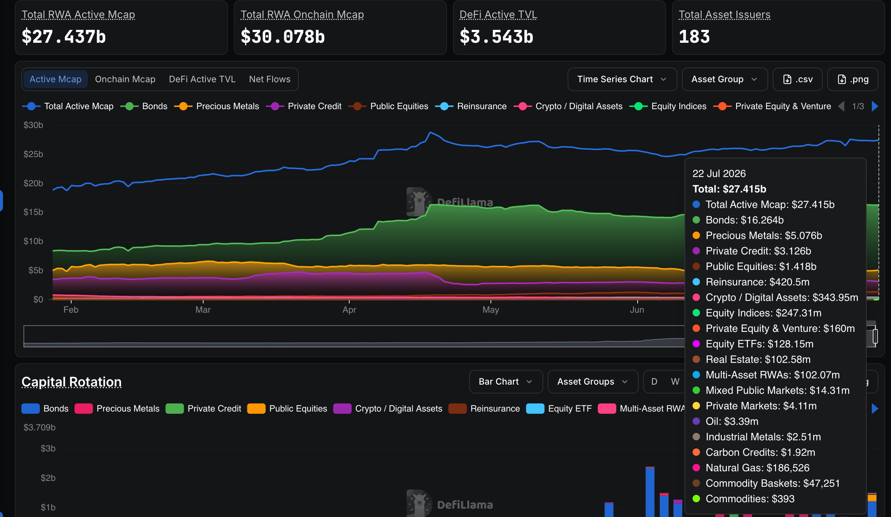Open the Time Series Chart dropdown

pos(622,79)
